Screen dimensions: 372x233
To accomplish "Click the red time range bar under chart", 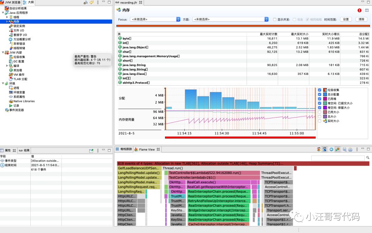I will (240, 137).
